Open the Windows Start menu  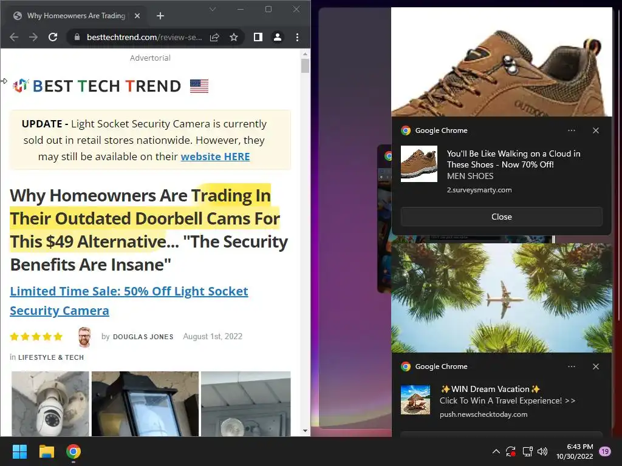click(19, 451)
